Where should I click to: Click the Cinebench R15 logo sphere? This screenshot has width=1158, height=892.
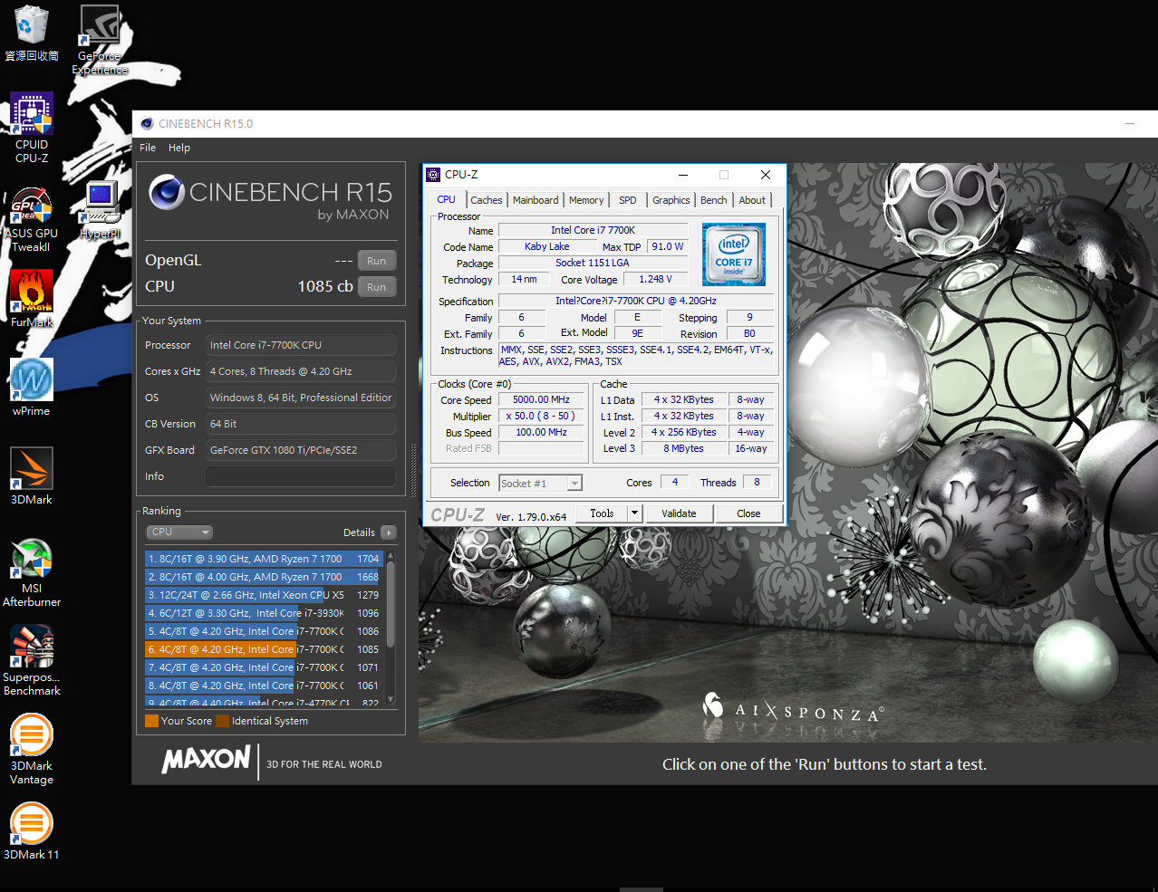pos(167,192)
